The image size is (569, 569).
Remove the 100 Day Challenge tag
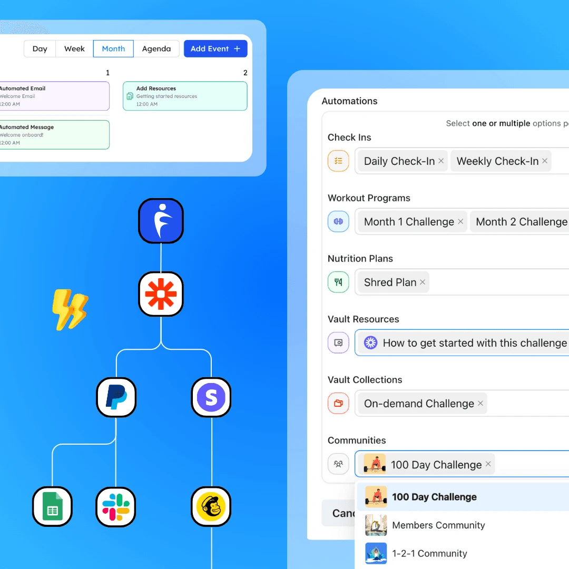tap(488, 464)
